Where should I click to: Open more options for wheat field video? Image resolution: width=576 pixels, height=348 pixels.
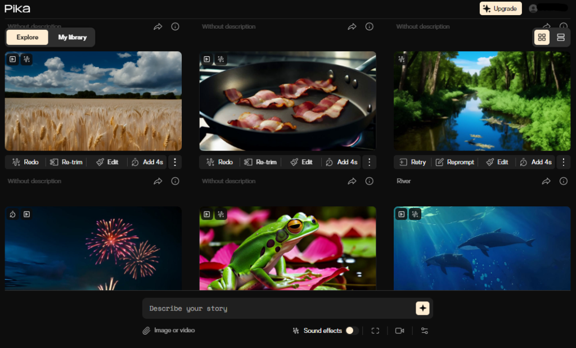[x=175, y=162]
